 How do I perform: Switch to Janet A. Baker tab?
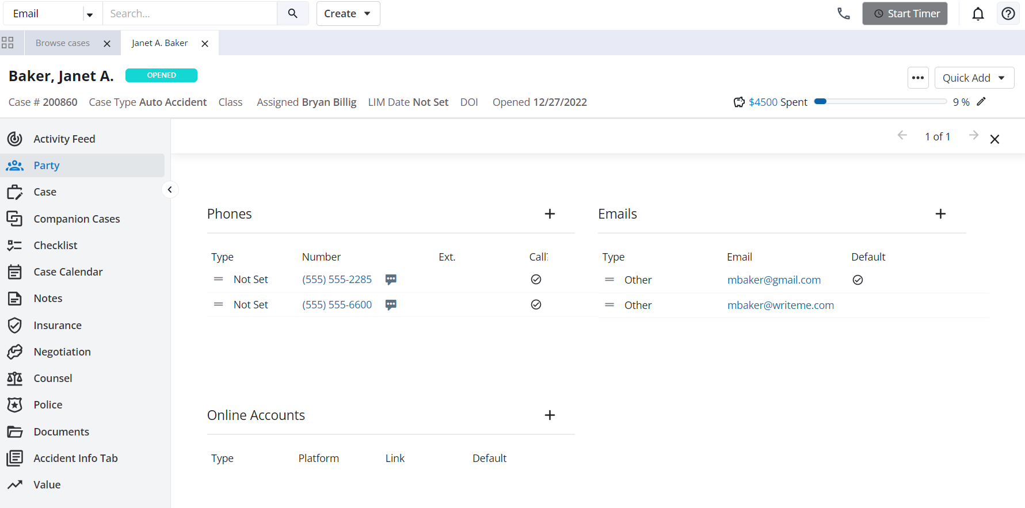point(159,43)
